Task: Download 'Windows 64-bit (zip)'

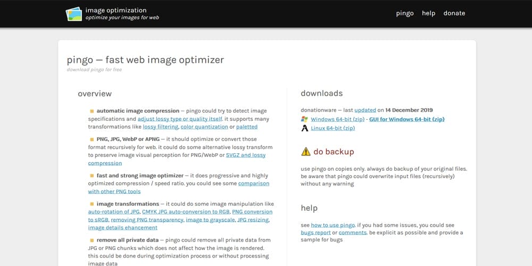Action: pos(338,119)
